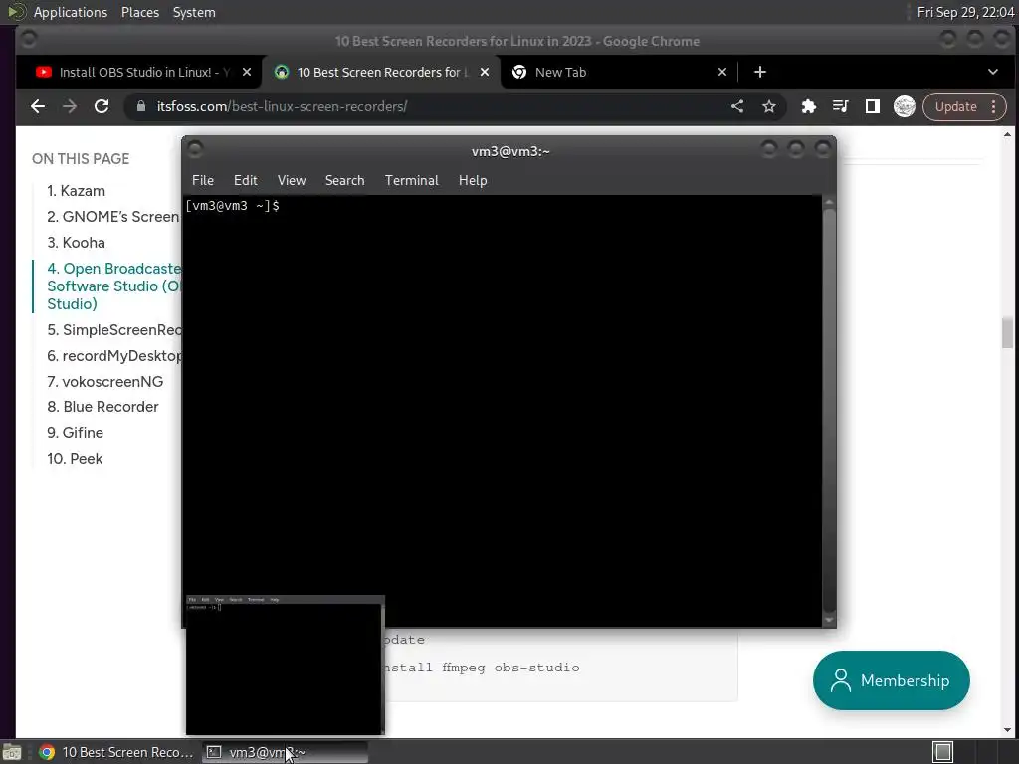The image size is (1019, 764).
Task: Open a new Chrome tab
Action: coord(759,72)
